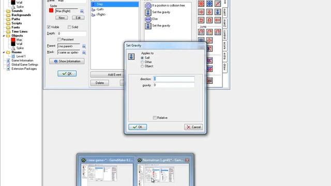Open Game Information in resource tree
This screenshot has height=186, width=331.
pyautogui.click(x=22, y=60)
